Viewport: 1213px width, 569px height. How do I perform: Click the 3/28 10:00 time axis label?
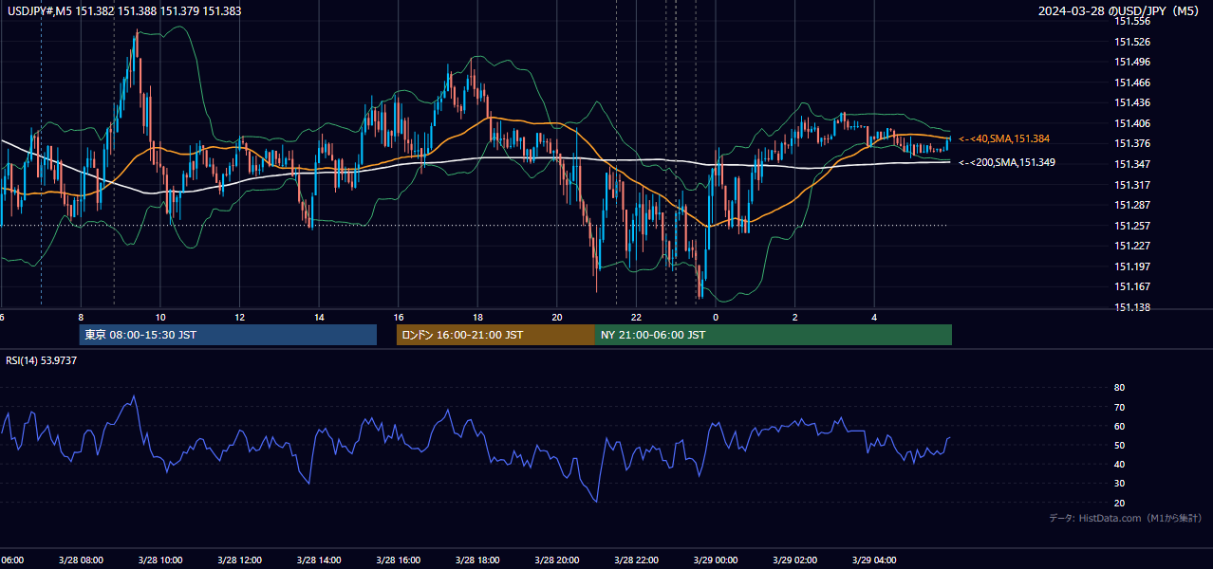[x=160, y=560]
